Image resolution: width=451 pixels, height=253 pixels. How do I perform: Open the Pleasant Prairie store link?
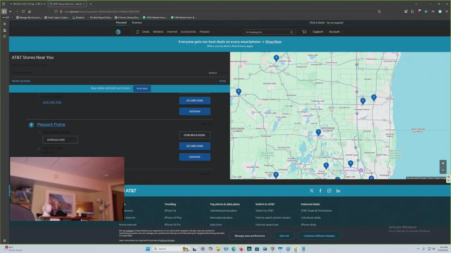(51, 124)
